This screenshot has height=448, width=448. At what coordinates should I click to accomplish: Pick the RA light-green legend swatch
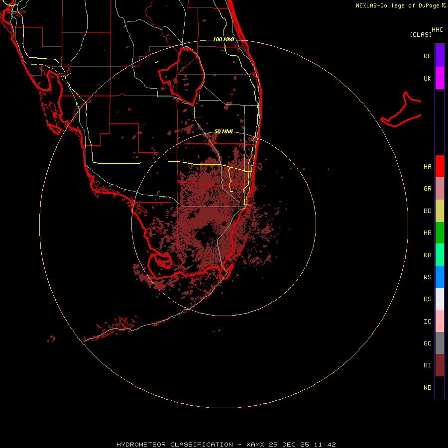click(440, 255)
